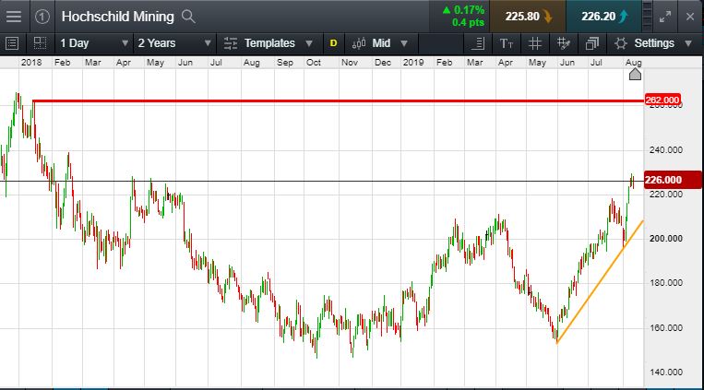Open the Mid price type dropdown
This screenshot has height=390, width=704.
pyautogui.click(x=390, y=43)
